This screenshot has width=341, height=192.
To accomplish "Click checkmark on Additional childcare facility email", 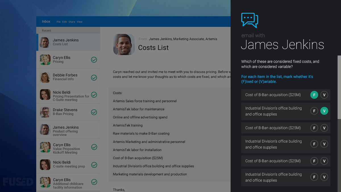I will click(x=94, y=182).
